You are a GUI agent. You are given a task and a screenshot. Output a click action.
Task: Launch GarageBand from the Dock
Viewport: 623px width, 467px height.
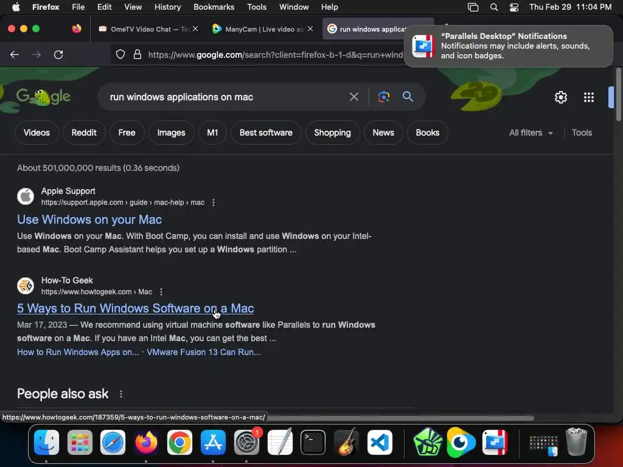tap(346, 443)
